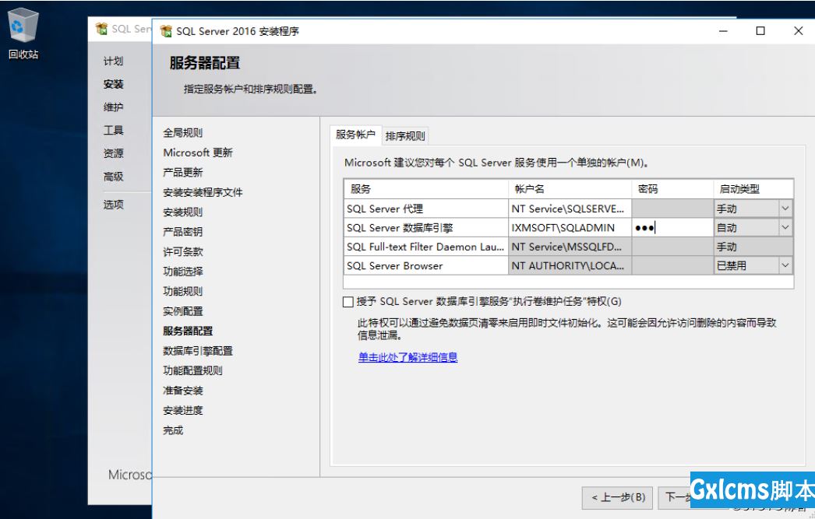Screen dimensions: 815x519
Task: Open 资源 in the background installation center
Action: (113, 153)
